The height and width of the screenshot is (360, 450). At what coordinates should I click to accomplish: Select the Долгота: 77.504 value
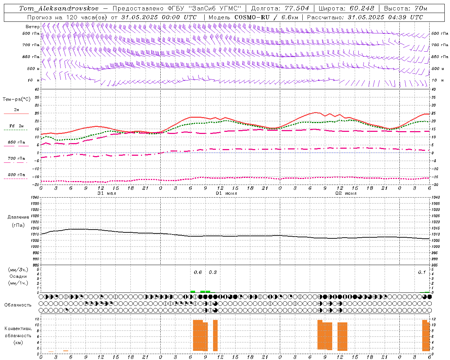280,8
